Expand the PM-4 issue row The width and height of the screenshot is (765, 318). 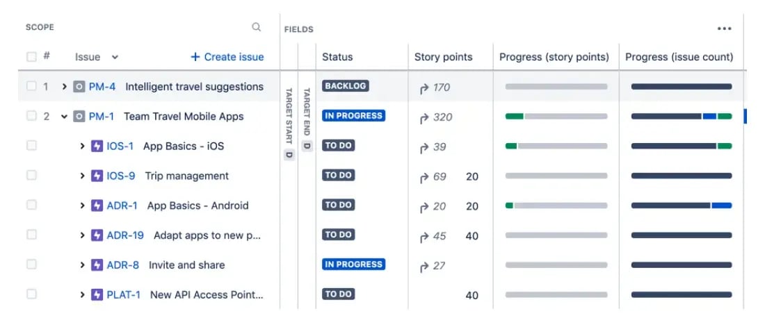click(64, 87)
